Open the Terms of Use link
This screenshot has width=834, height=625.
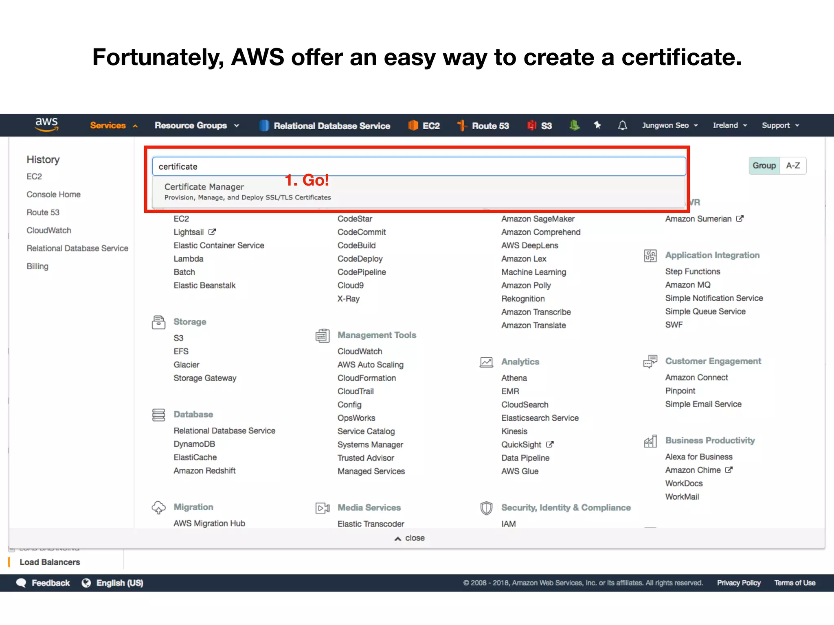[794, 583]
